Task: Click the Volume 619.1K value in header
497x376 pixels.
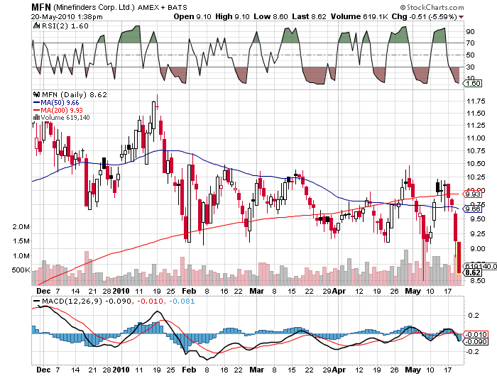Action: coord(359,17)
